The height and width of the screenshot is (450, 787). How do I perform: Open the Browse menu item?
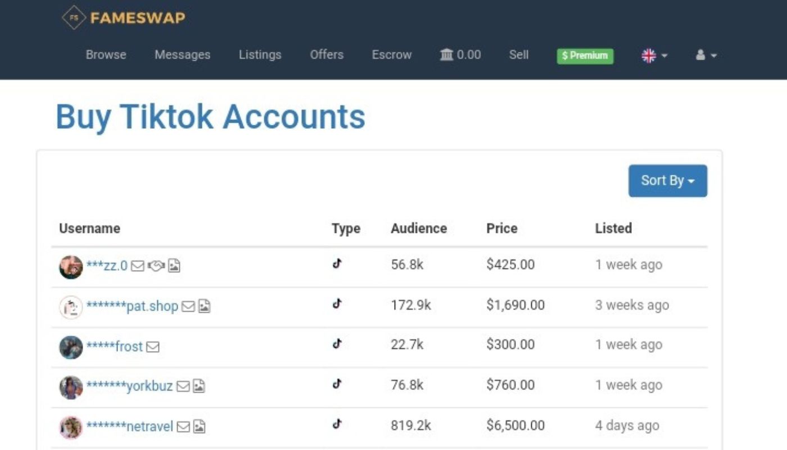click(106, 55)
